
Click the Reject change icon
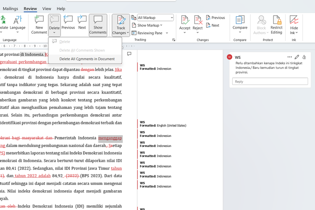click(198, 20)
